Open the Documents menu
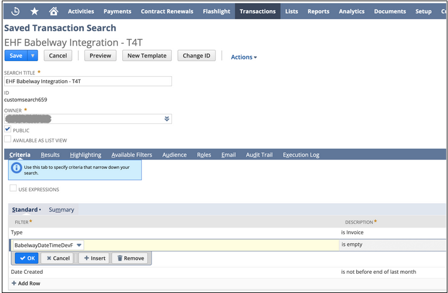 coord(390,11)
